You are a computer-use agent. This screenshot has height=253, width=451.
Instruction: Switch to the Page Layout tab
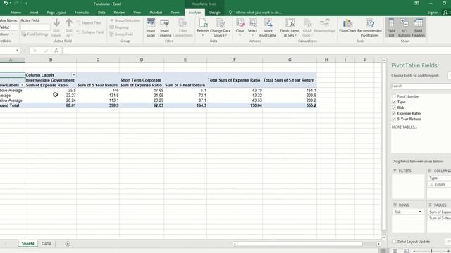coord(56,13)
